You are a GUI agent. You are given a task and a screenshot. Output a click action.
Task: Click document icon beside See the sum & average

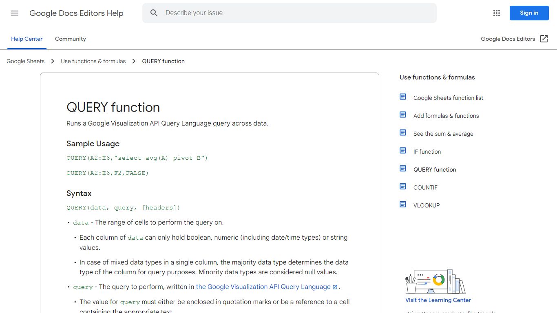(x=403, y=133)
